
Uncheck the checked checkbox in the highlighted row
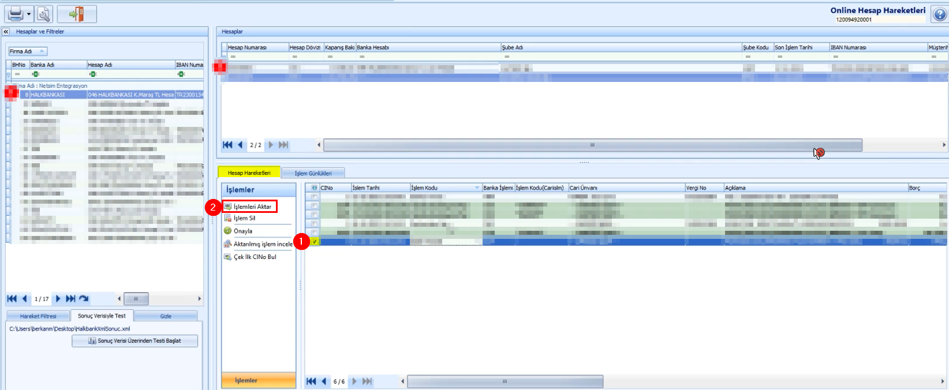click(x=315, y=242)
